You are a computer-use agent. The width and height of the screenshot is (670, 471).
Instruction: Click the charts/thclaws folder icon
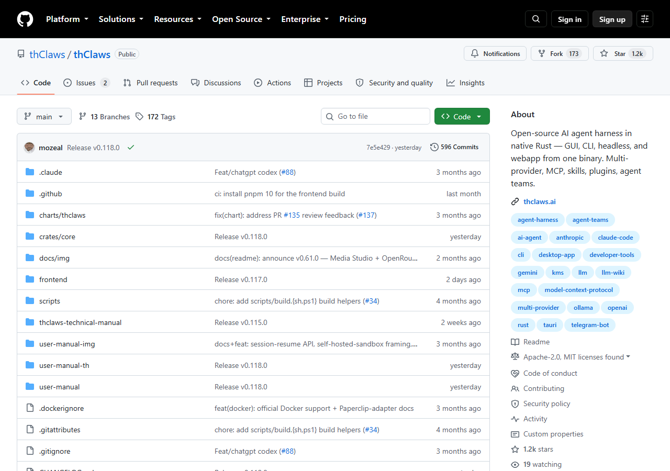click(x=30, y=215)
